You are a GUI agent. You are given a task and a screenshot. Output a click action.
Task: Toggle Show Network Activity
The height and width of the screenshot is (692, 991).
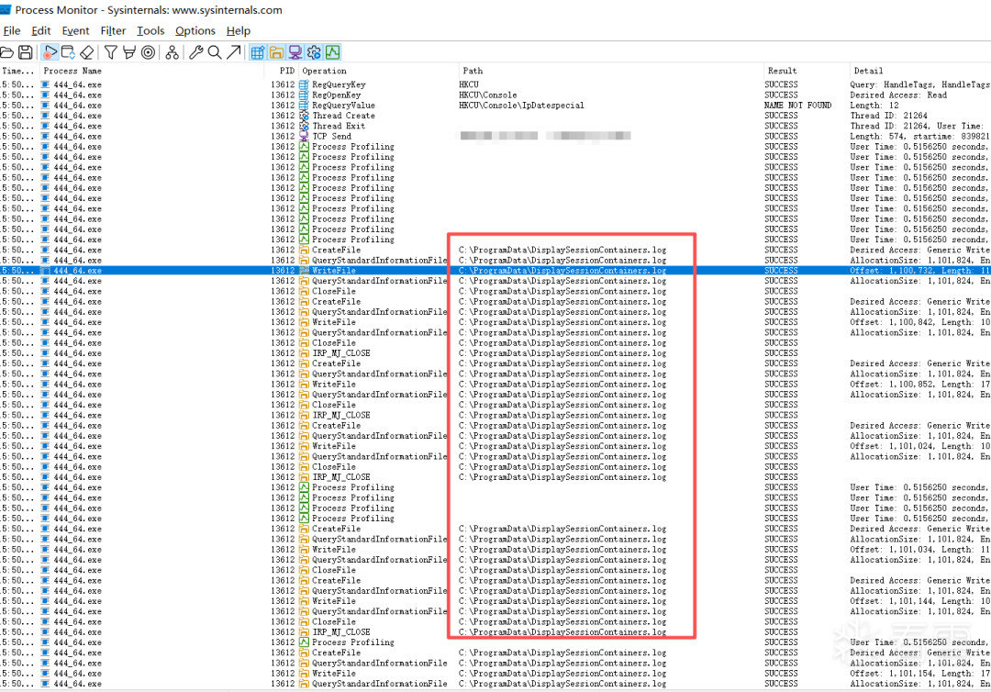295,52
